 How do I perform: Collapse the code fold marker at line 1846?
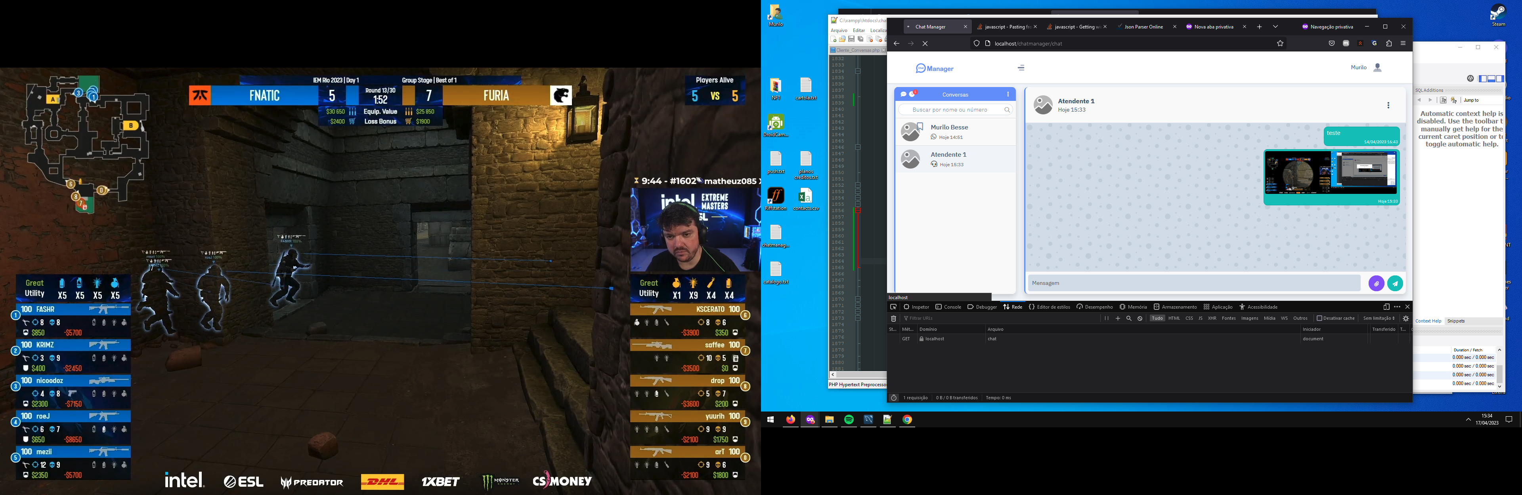click(858, 147)
